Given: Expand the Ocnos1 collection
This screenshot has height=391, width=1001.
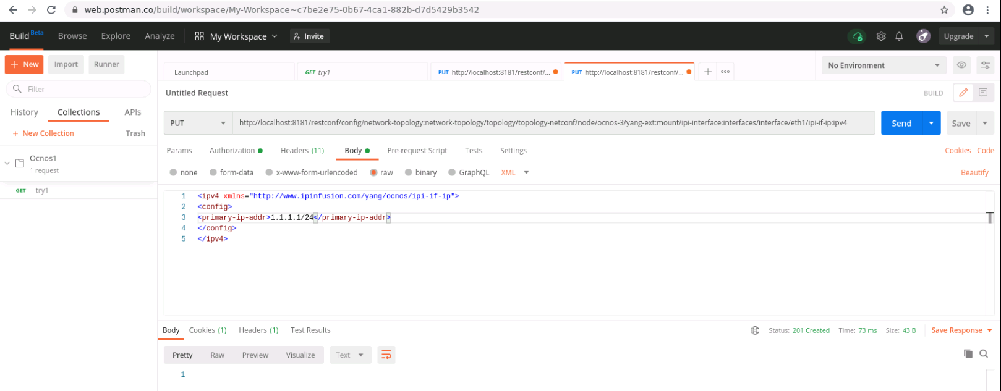Looking at the screenshot, I should pyautogui.click(x=7, y=164).
